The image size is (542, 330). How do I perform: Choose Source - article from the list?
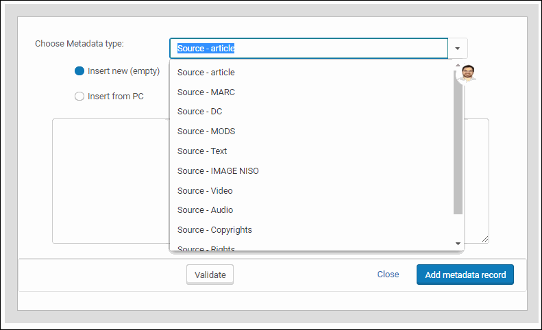206,73
